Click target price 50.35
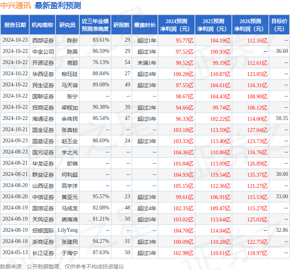Image resolution: width=290 pixels, height=270 pixels. [x=282, y=118]
